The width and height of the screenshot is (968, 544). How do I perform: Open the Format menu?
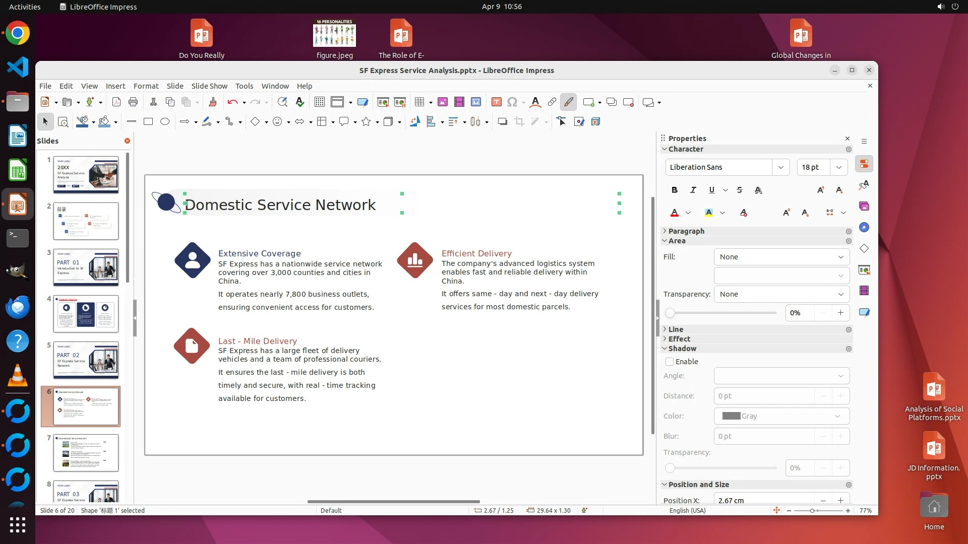click(146, 86)
